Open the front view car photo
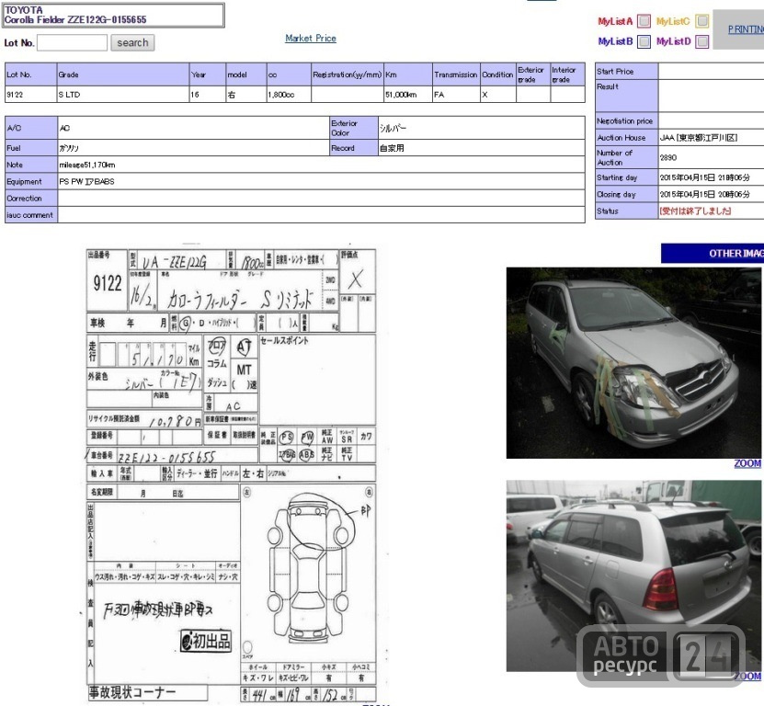Viewport: 764px width, 706px height. pyautogui.click(x=633, y=362)
